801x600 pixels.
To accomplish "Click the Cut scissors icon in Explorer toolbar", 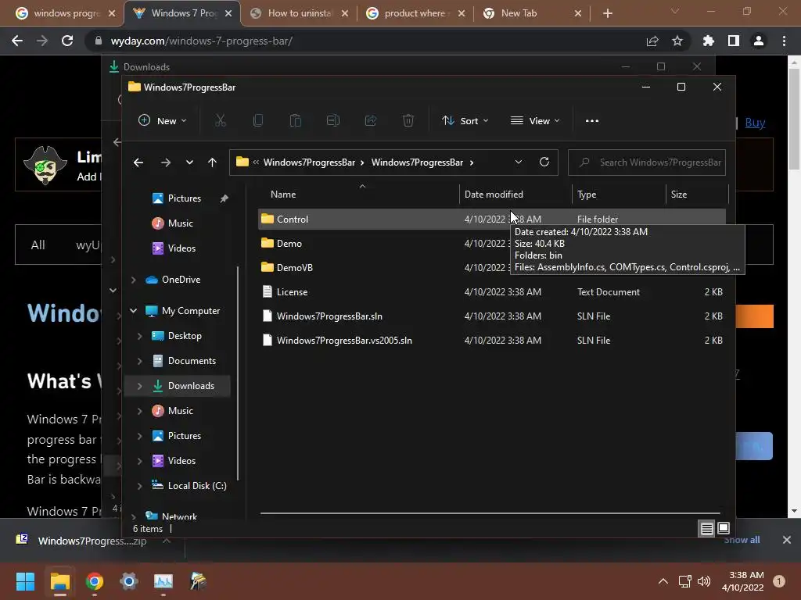I will point(220,121).
